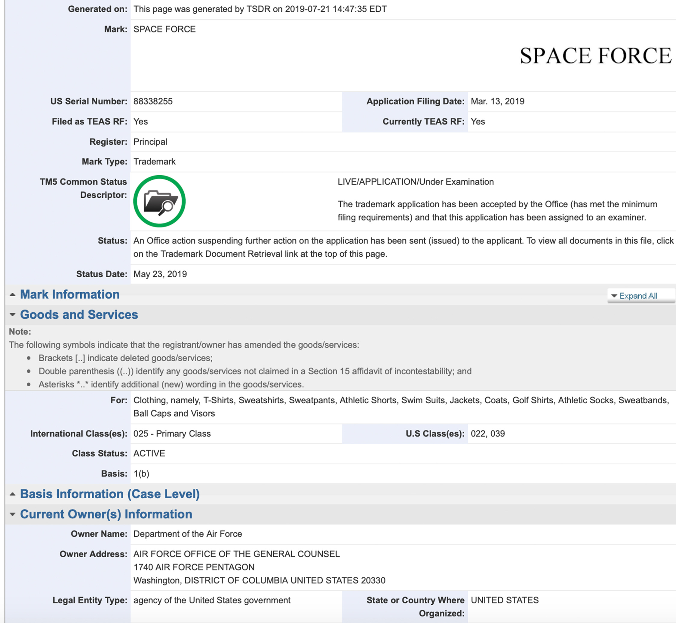Click the Under Examination folder status icon
The height and width of the screenshot is (623, 676).
pos(159,201)
